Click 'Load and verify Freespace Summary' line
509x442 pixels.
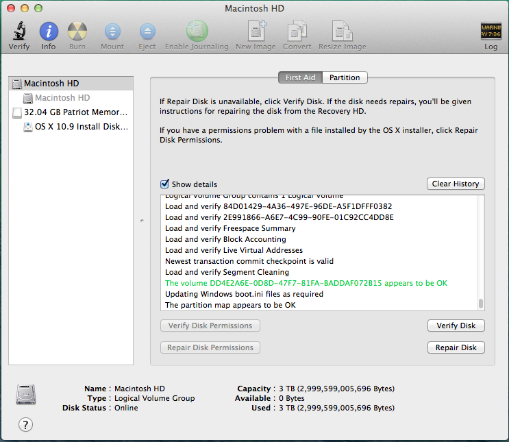[230, 228]
